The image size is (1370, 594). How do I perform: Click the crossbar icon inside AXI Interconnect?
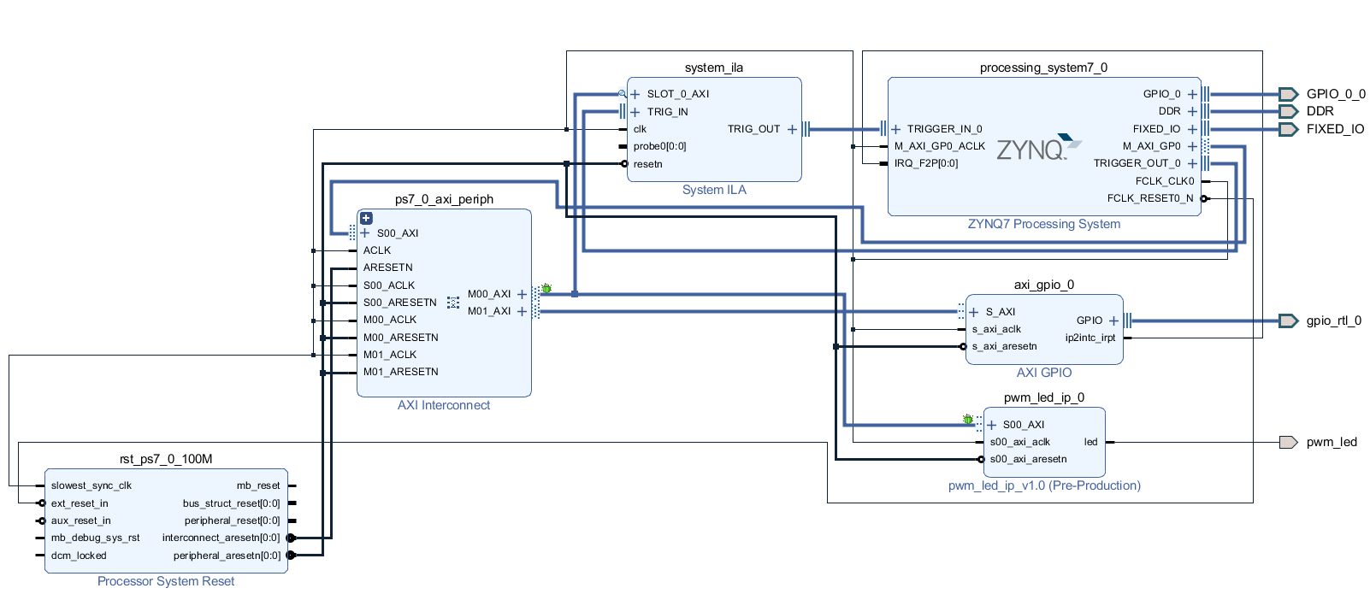point(453,303)
